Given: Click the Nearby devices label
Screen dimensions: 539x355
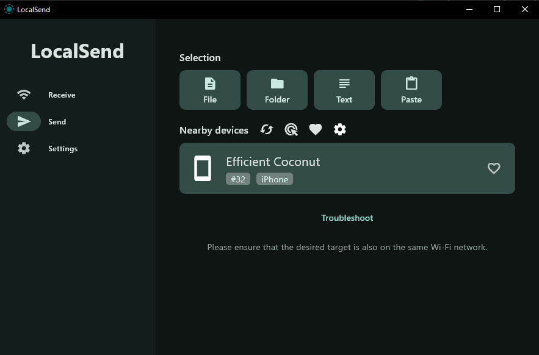Looking at the screenshot, I should click(214, 131).
